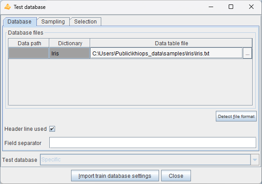Expand the Test database dropdown arrow
262x184 pixels.
(x=255, y=160)
